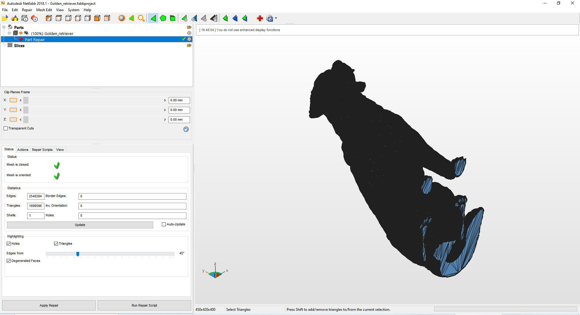
Task: Click the blue stacked triangles icon
Action: coord(235,18)
